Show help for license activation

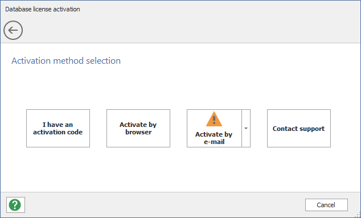(15, 205)
